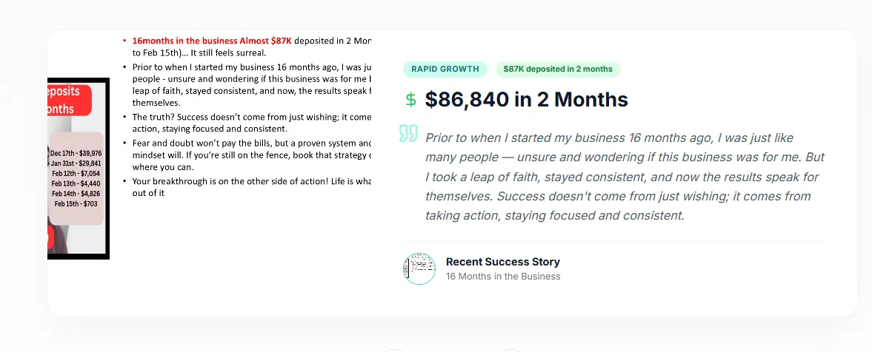Click the "Recent Success Story" author name

click(502, 262)
